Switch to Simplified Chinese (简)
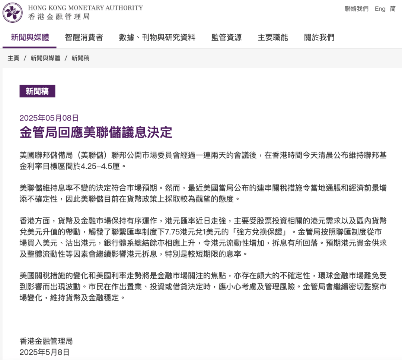The image size is (402, 360). point(393,9)
